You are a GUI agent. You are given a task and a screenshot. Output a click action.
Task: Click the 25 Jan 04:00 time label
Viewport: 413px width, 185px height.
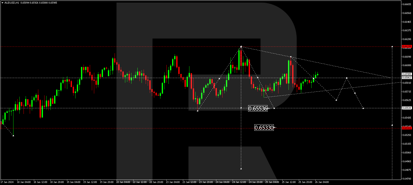[x=272, y=182]
